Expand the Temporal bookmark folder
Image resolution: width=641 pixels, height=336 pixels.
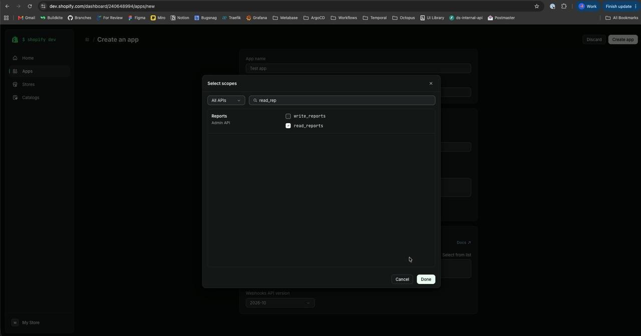tap(375, 18)
